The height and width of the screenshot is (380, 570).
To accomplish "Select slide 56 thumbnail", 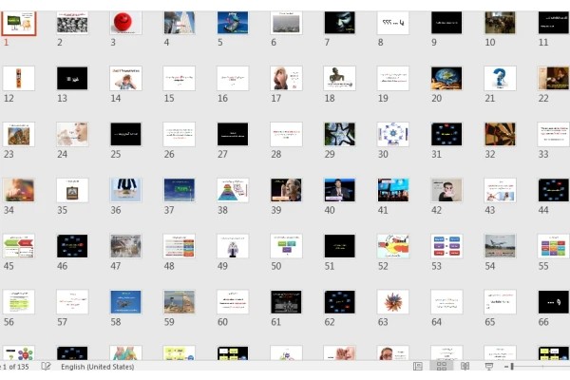I will [19, 301].
